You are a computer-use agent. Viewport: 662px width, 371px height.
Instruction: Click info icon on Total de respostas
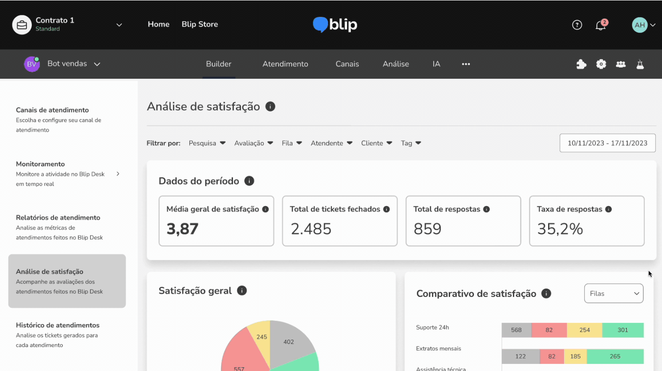tap(486, 209)
